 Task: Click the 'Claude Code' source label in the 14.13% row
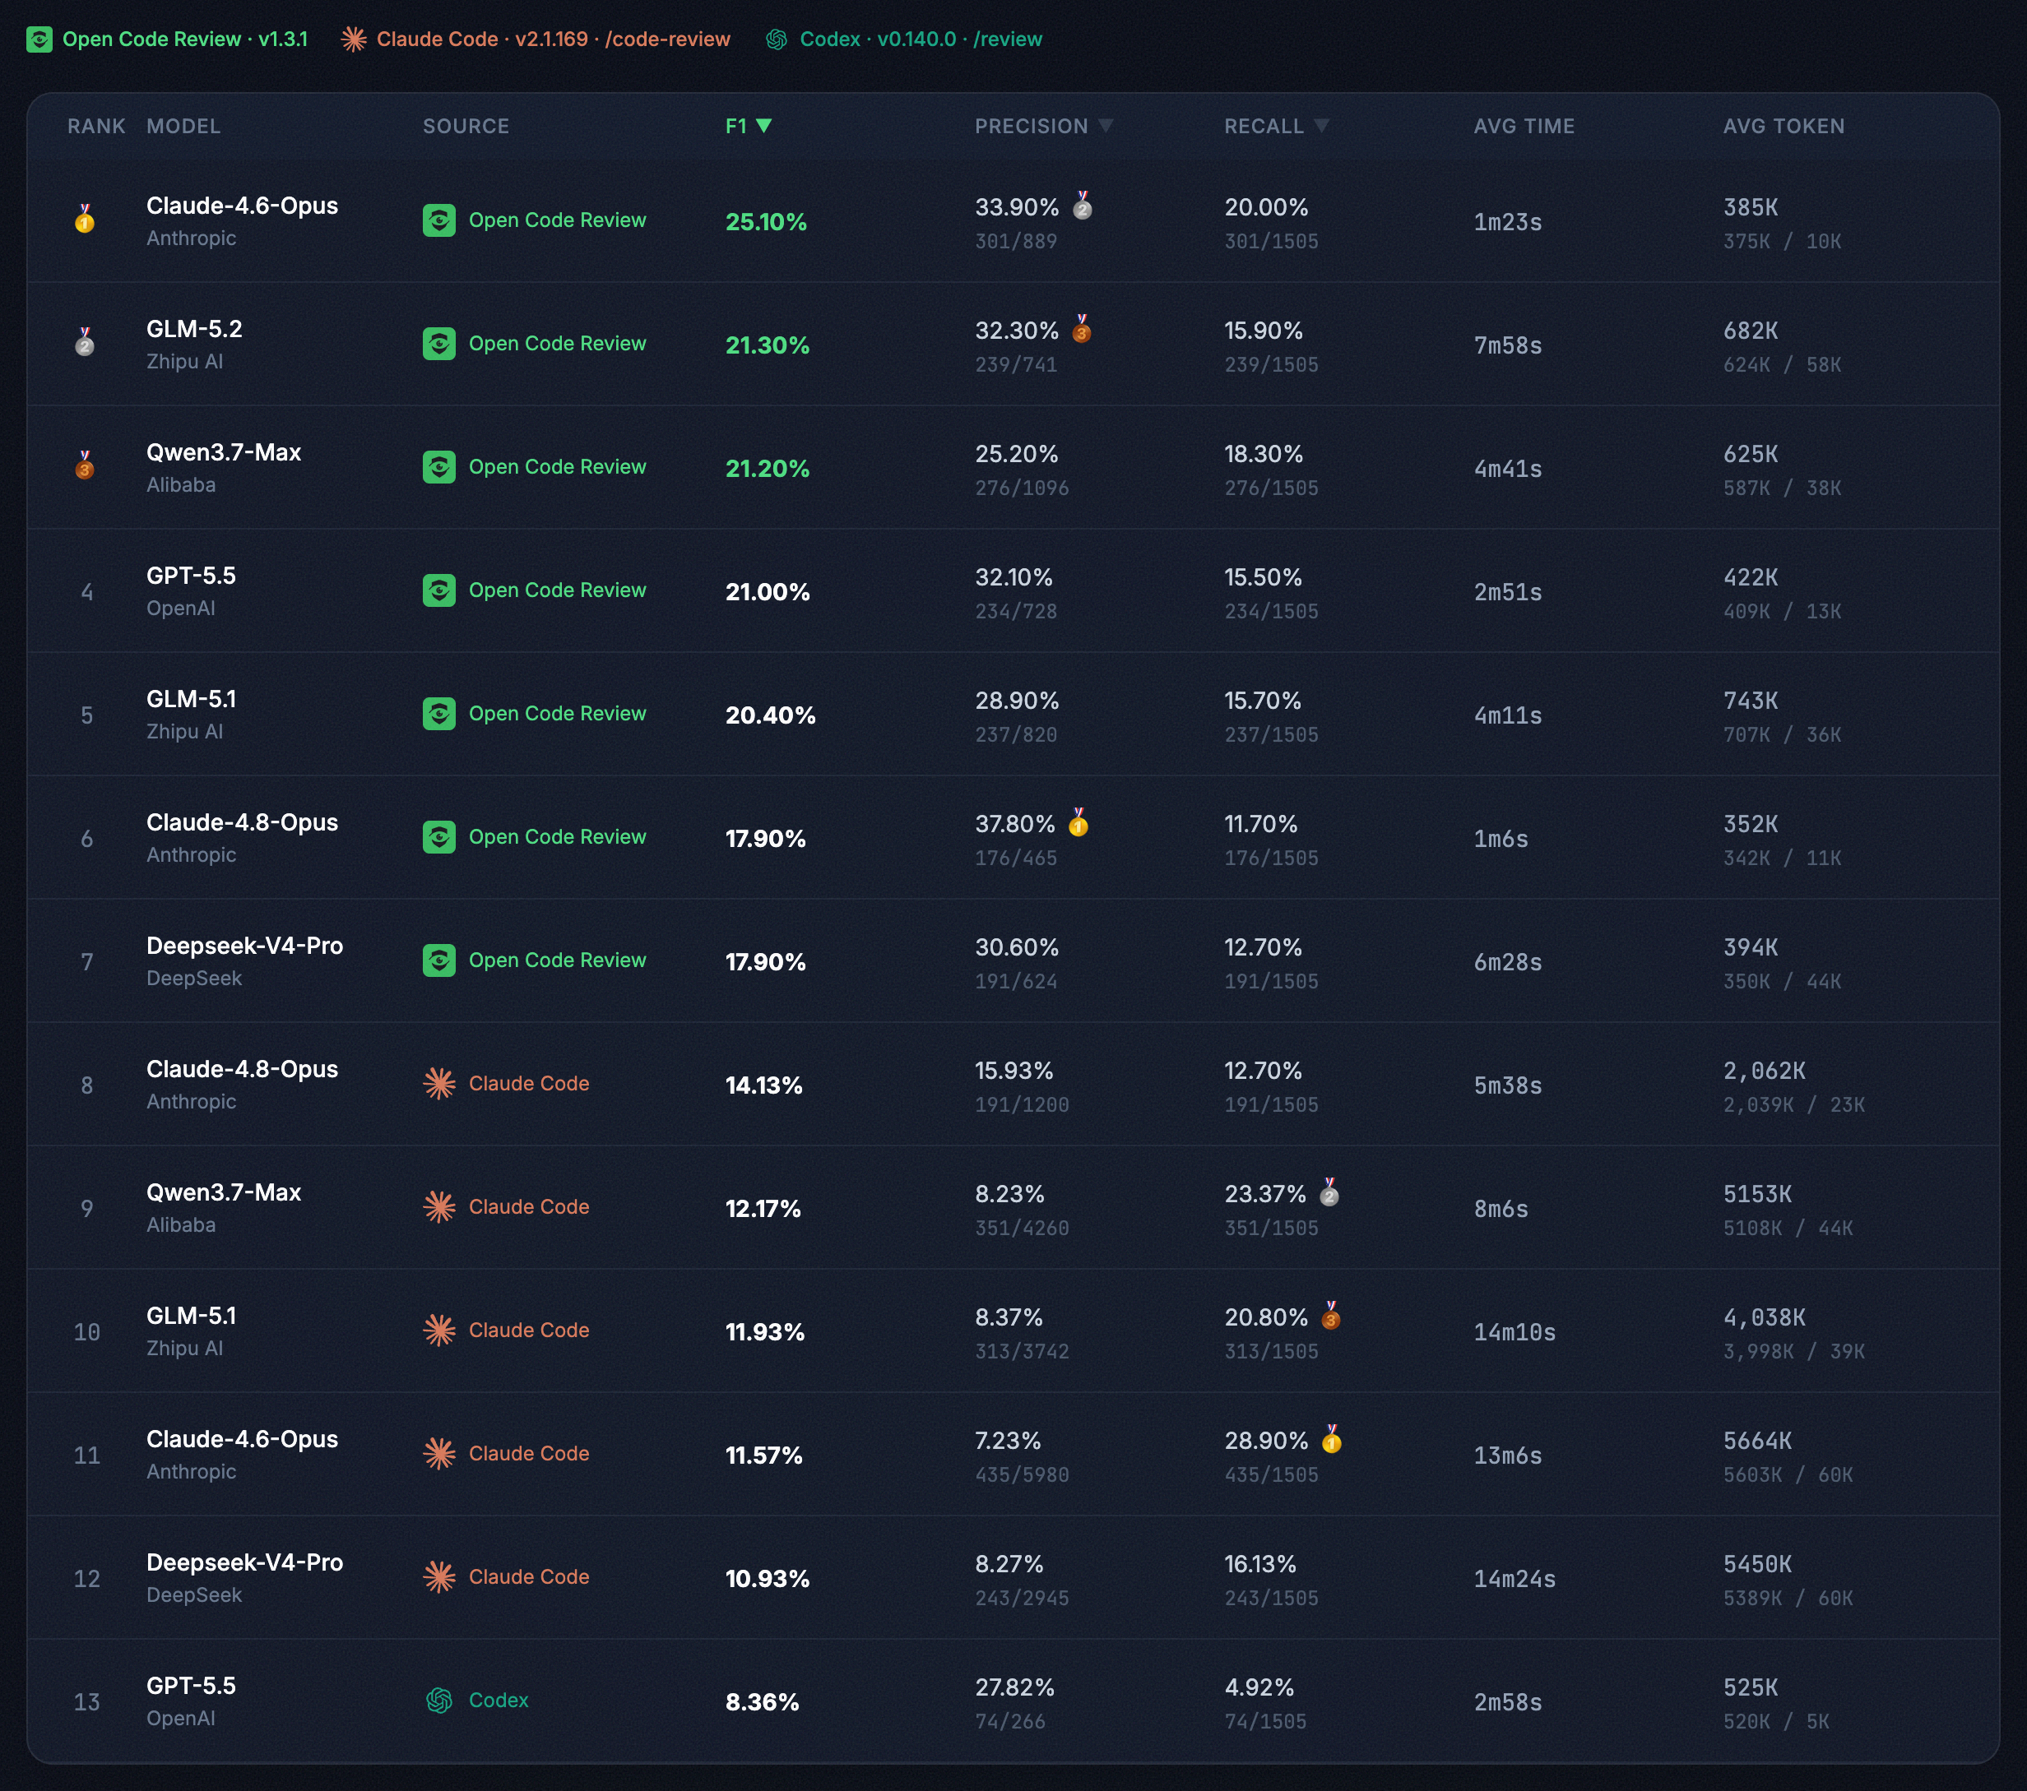point(530,1085)
